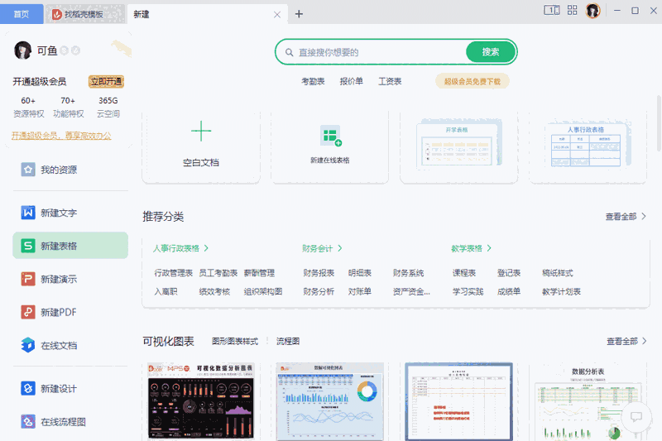Open the 人事行政表格 template thumbnail

tap(588, 146)
